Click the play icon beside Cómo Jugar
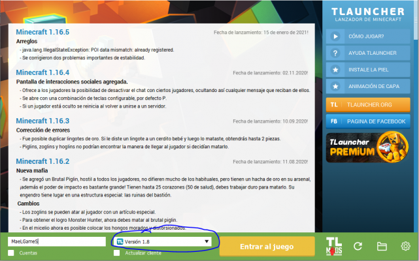This screenshot has width=419, height=261. (x=335, y=37)
